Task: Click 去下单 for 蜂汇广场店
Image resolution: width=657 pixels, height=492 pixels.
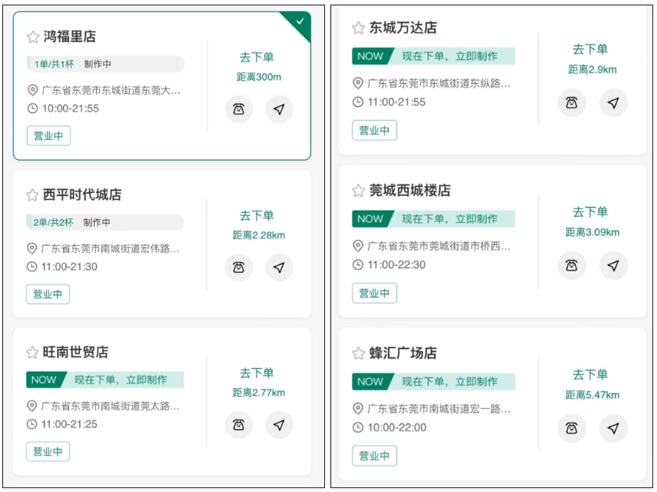Action: (x=590, y=374)
